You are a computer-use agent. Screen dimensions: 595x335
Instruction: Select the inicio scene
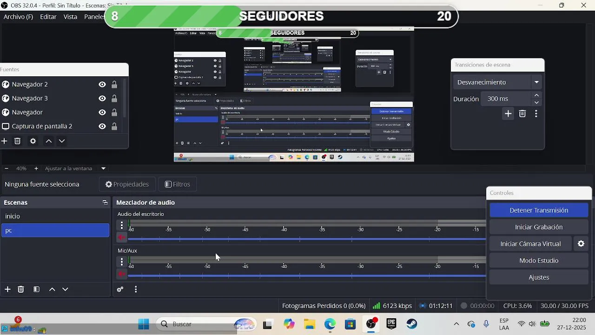click(55, 216)
